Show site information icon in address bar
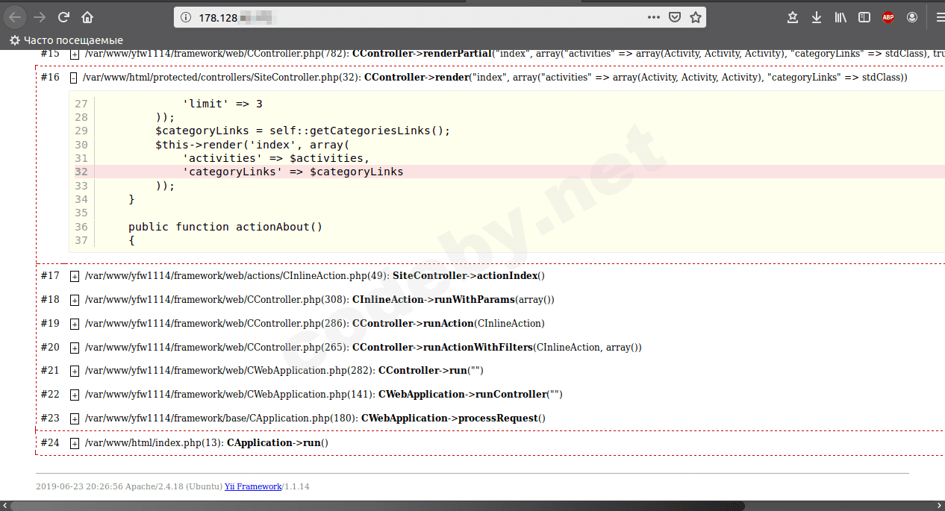The image size is (945, 511). pyautogui.click(x=185, y=17)
